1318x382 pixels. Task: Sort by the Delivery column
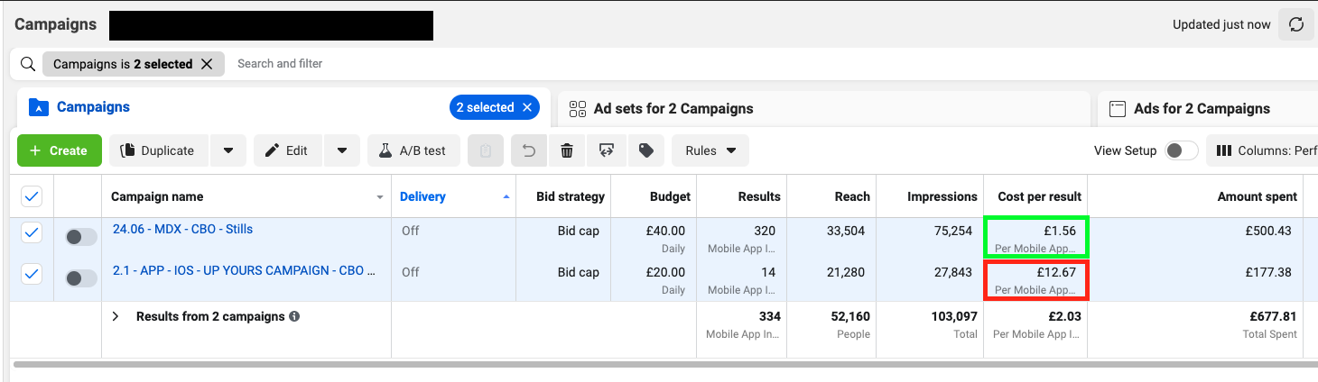(x=423, y=196)
